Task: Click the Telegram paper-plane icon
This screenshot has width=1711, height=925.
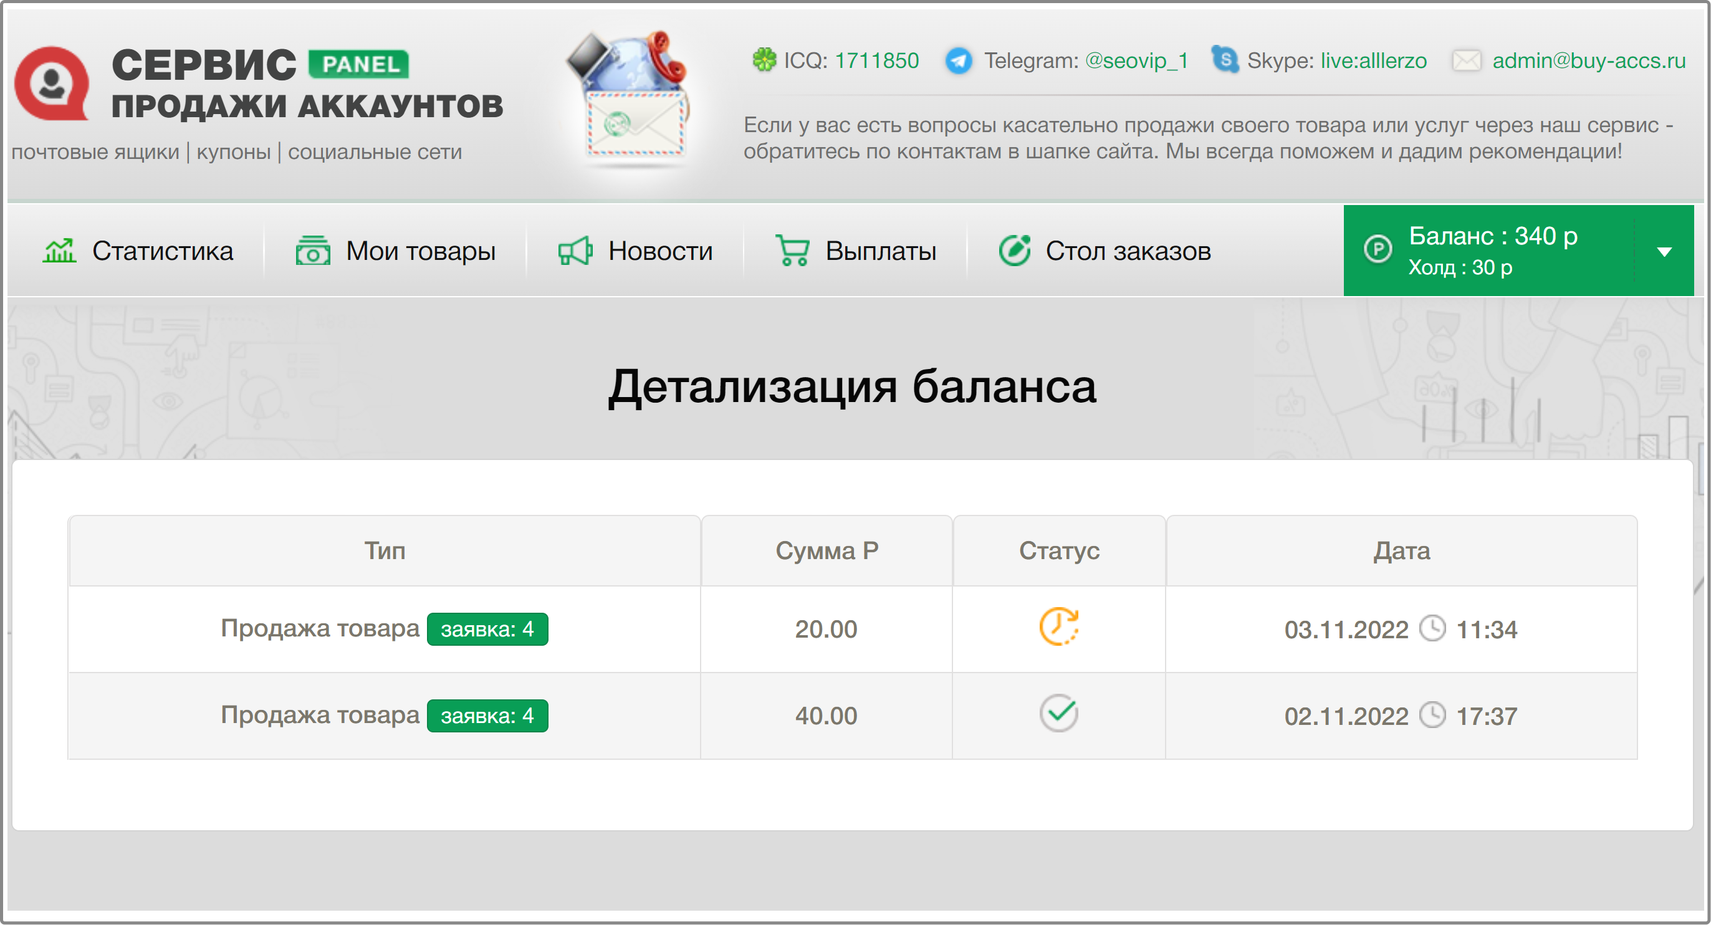Action: coord(959,60)
